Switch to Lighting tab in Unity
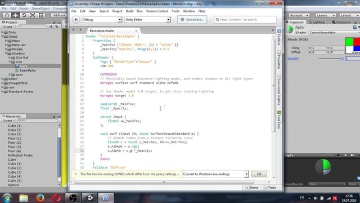 pyautogui.click(x=317, y=22)
